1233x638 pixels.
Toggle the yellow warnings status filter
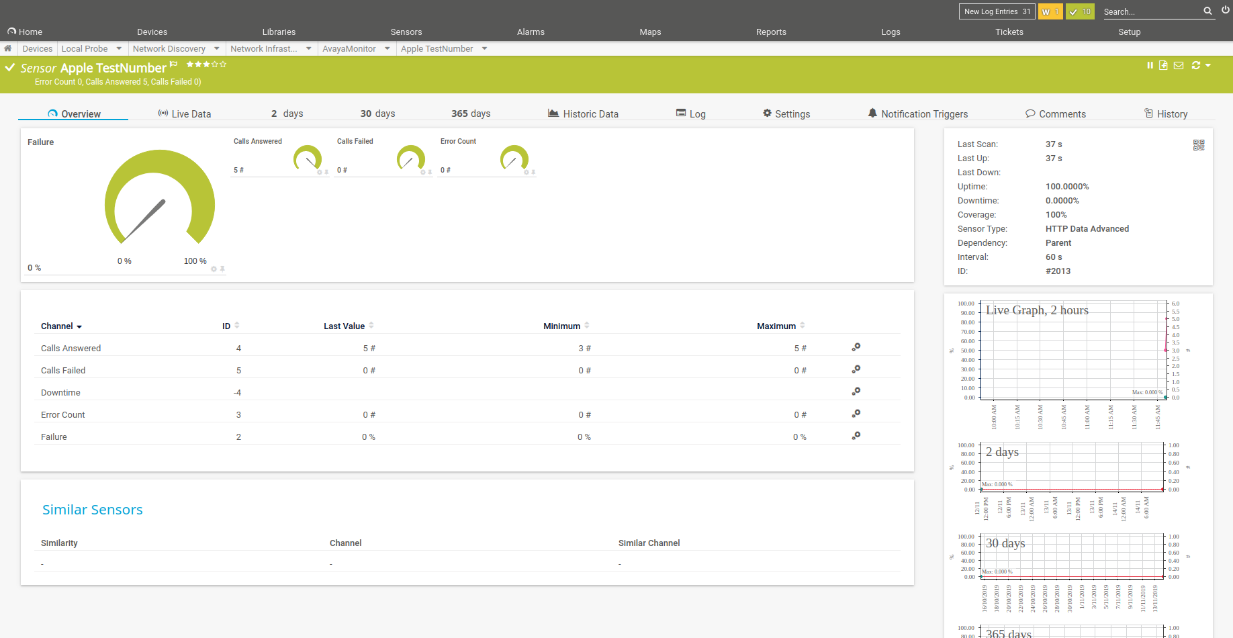tap(1050, 11)
